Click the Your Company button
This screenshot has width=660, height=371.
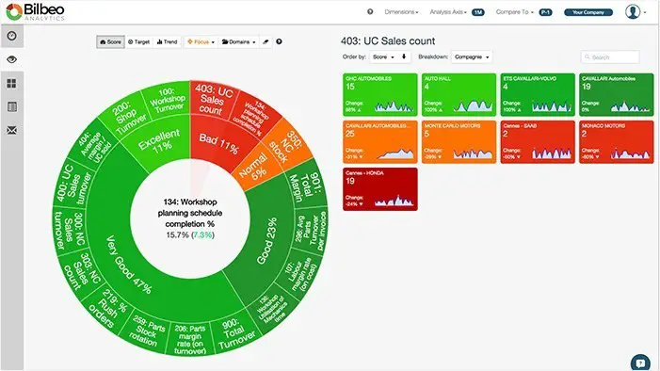pos(588,12)
